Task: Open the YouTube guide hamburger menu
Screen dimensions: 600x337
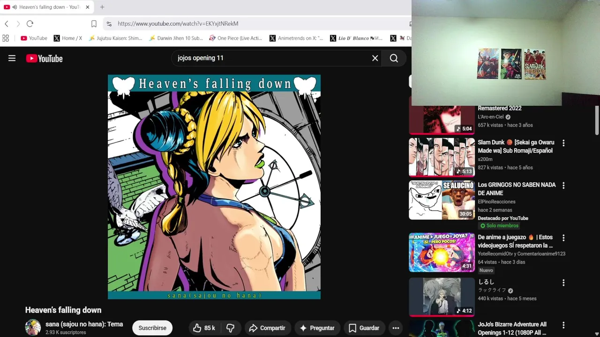Action: point(12,58)
